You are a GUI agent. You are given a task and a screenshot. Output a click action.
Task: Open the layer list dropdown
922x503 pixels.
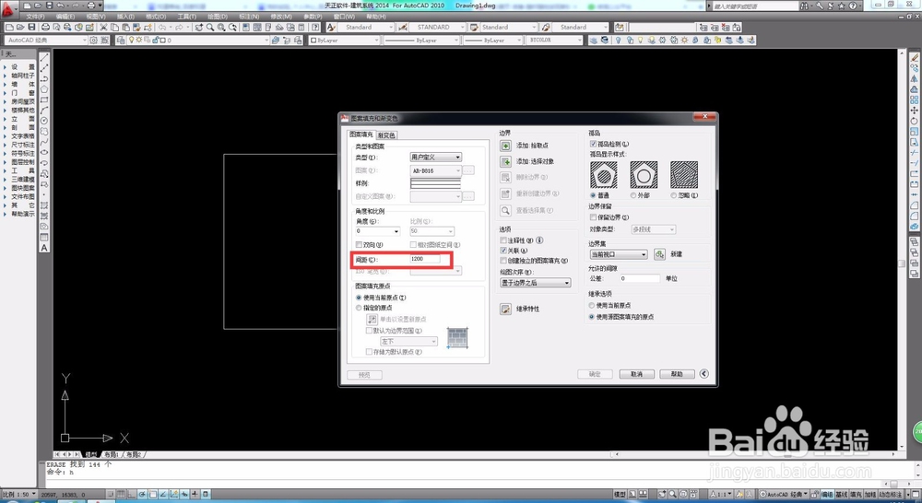tap(199, 40)
